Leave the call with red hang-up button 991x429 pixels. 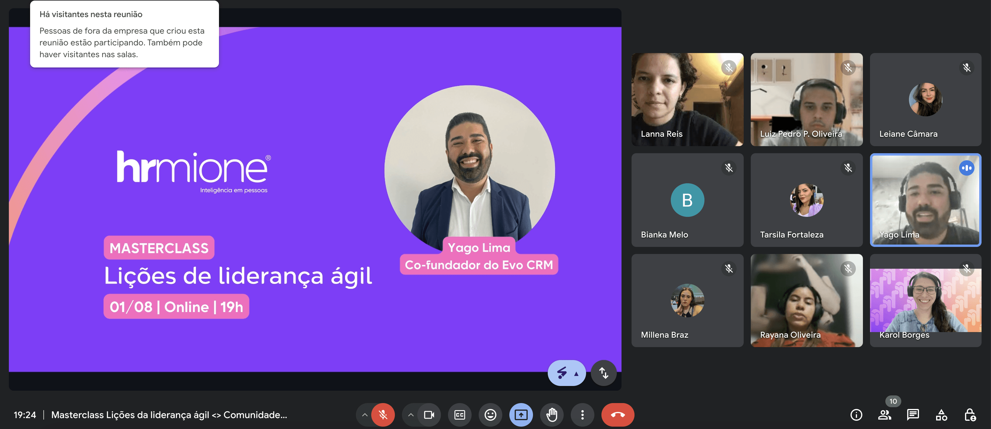[618, 415]
